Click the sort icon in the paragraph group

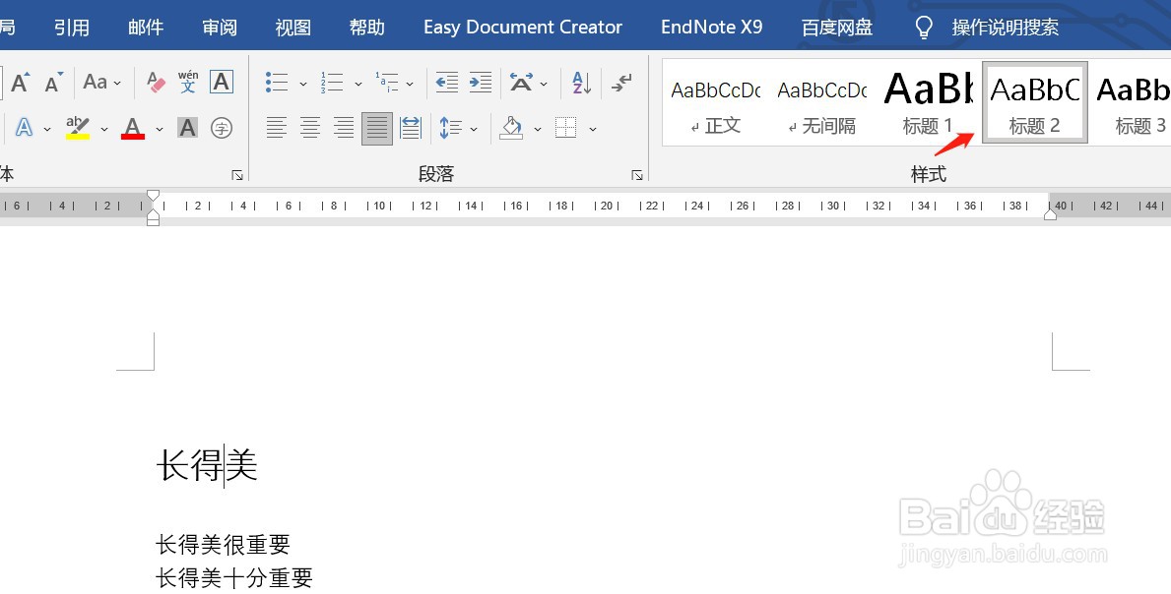coord(580,83)
